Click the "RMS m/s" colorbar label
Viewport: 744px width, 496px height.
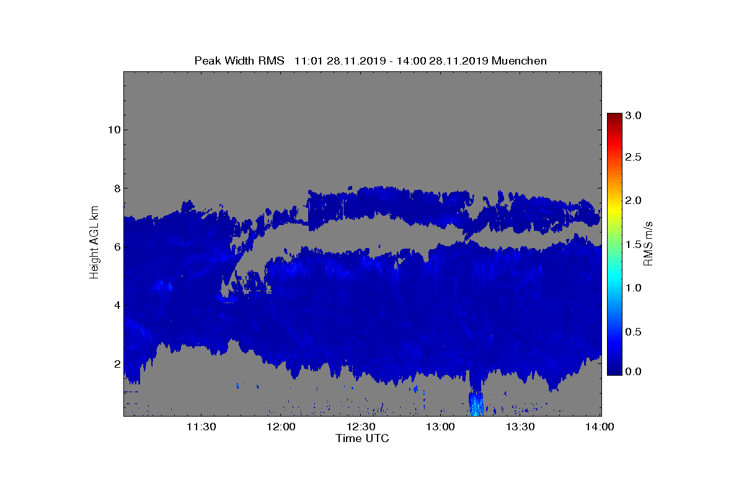(648, 242)
